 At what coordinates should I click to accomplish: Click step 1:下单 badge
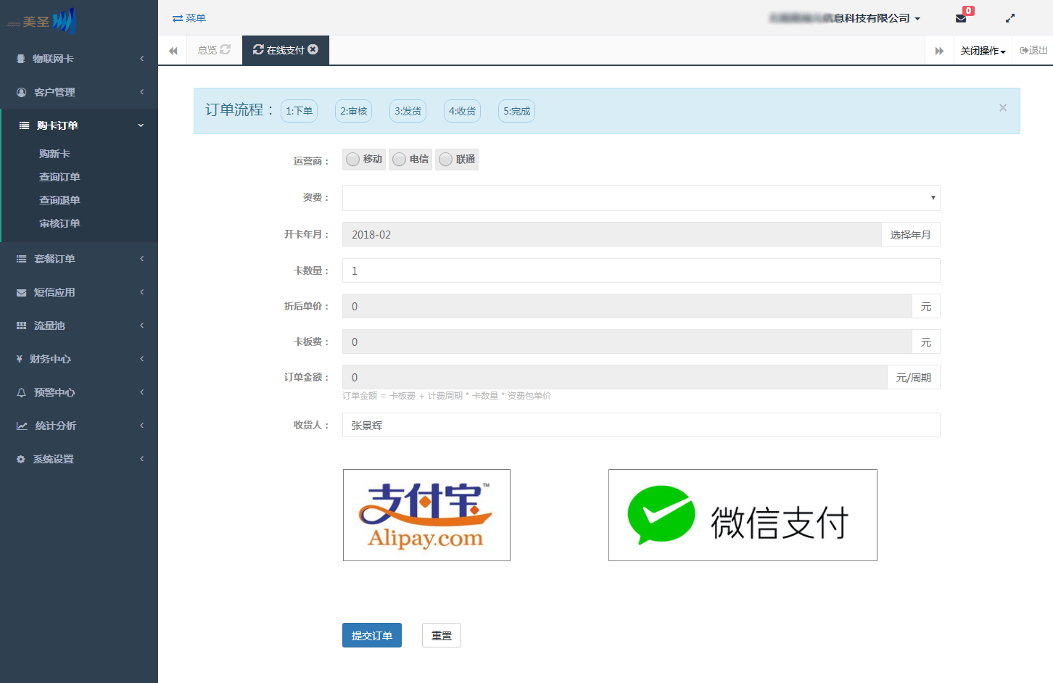[299, 111]
